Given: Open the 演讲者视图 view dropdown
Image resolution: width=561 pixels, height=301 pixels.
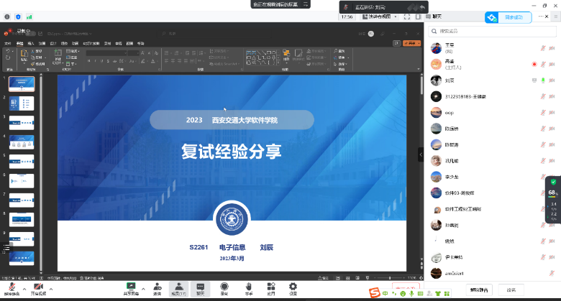Looking at the screenshot, I should pyautogui.click(x=380, y=17).
